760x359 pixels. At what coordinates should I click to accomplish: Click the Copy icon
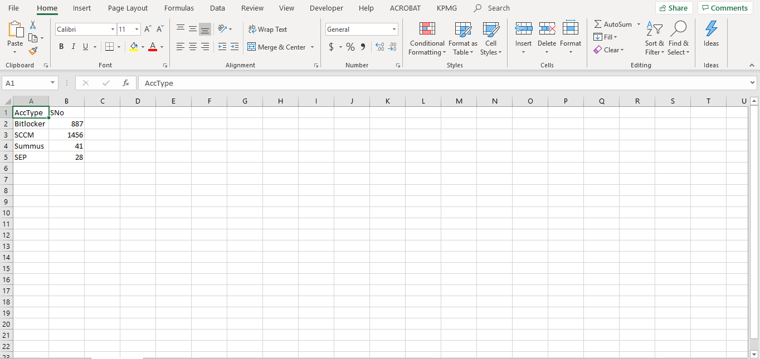pos(33,38)
